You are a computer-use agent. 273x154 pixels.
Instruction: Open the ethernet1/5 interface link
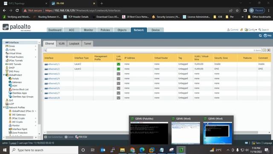54,83
